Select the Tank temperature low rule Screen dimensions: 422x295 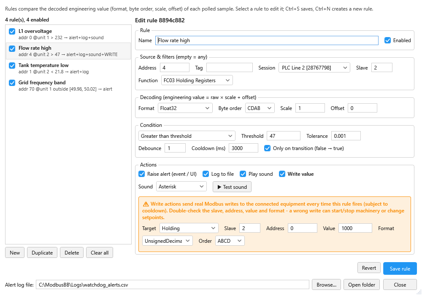pos(68,68)
